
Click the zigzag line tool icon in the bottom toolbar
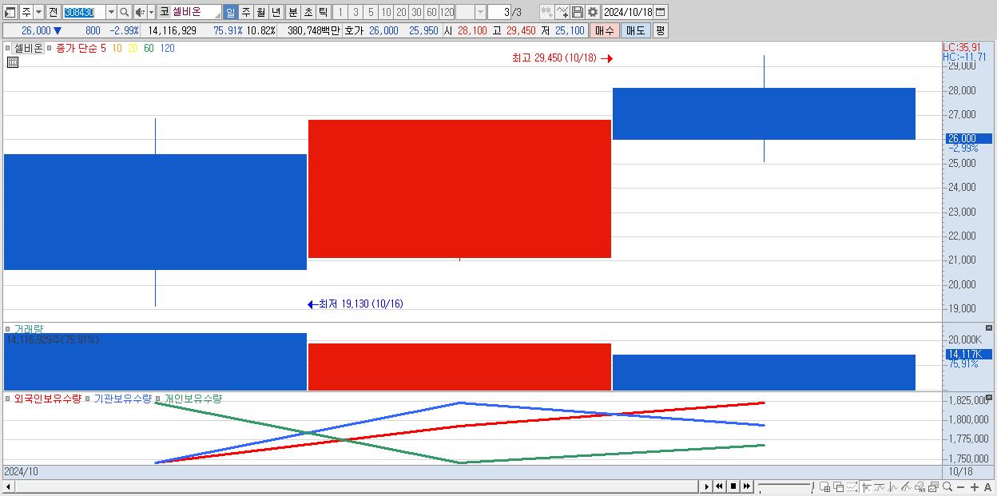point(892,486)
